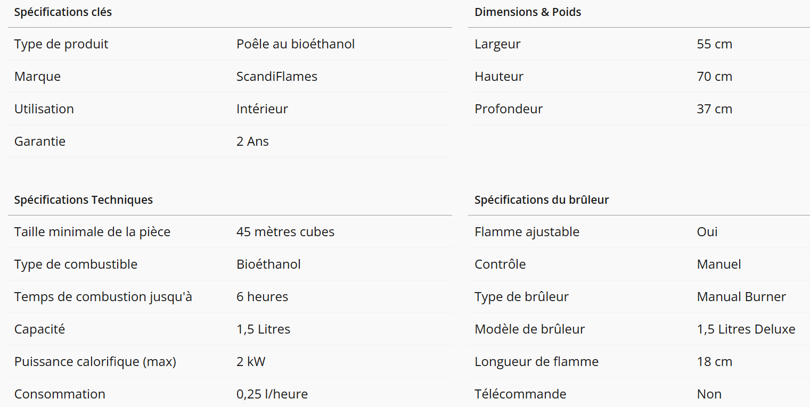810x407 pixels.
Task: Click the Télécommande row label
Action: coord(520,394)
